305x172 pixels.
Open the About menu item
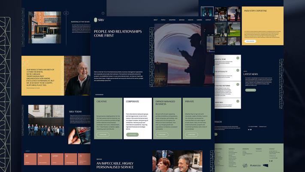[x=155, y=20]
